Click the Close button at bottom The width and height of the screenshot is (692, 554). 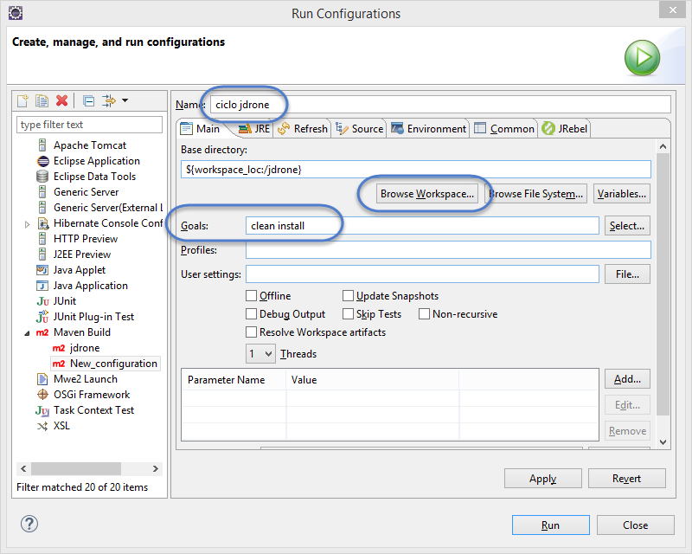(x=635, y=525)
